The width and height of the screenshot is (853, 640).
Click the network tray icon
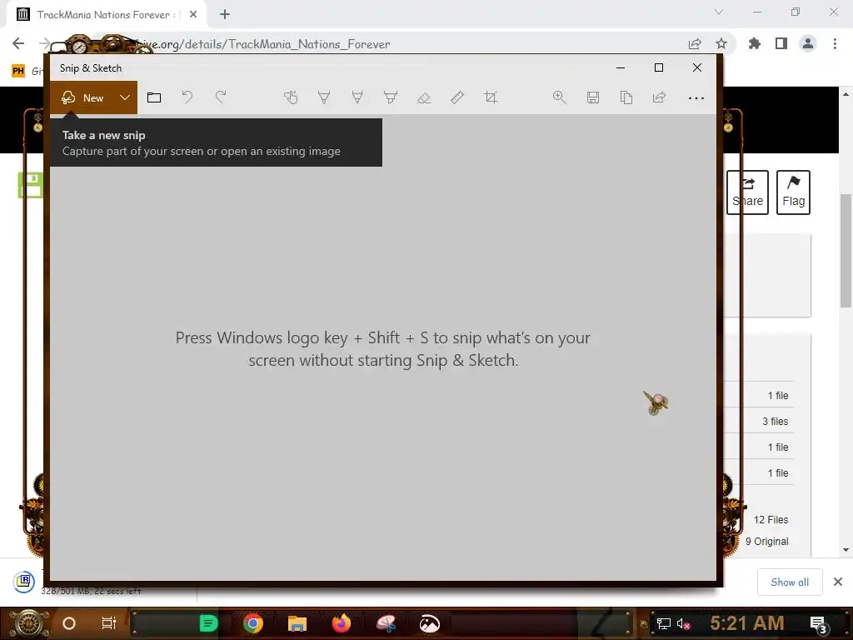click(x=664, y=623)
